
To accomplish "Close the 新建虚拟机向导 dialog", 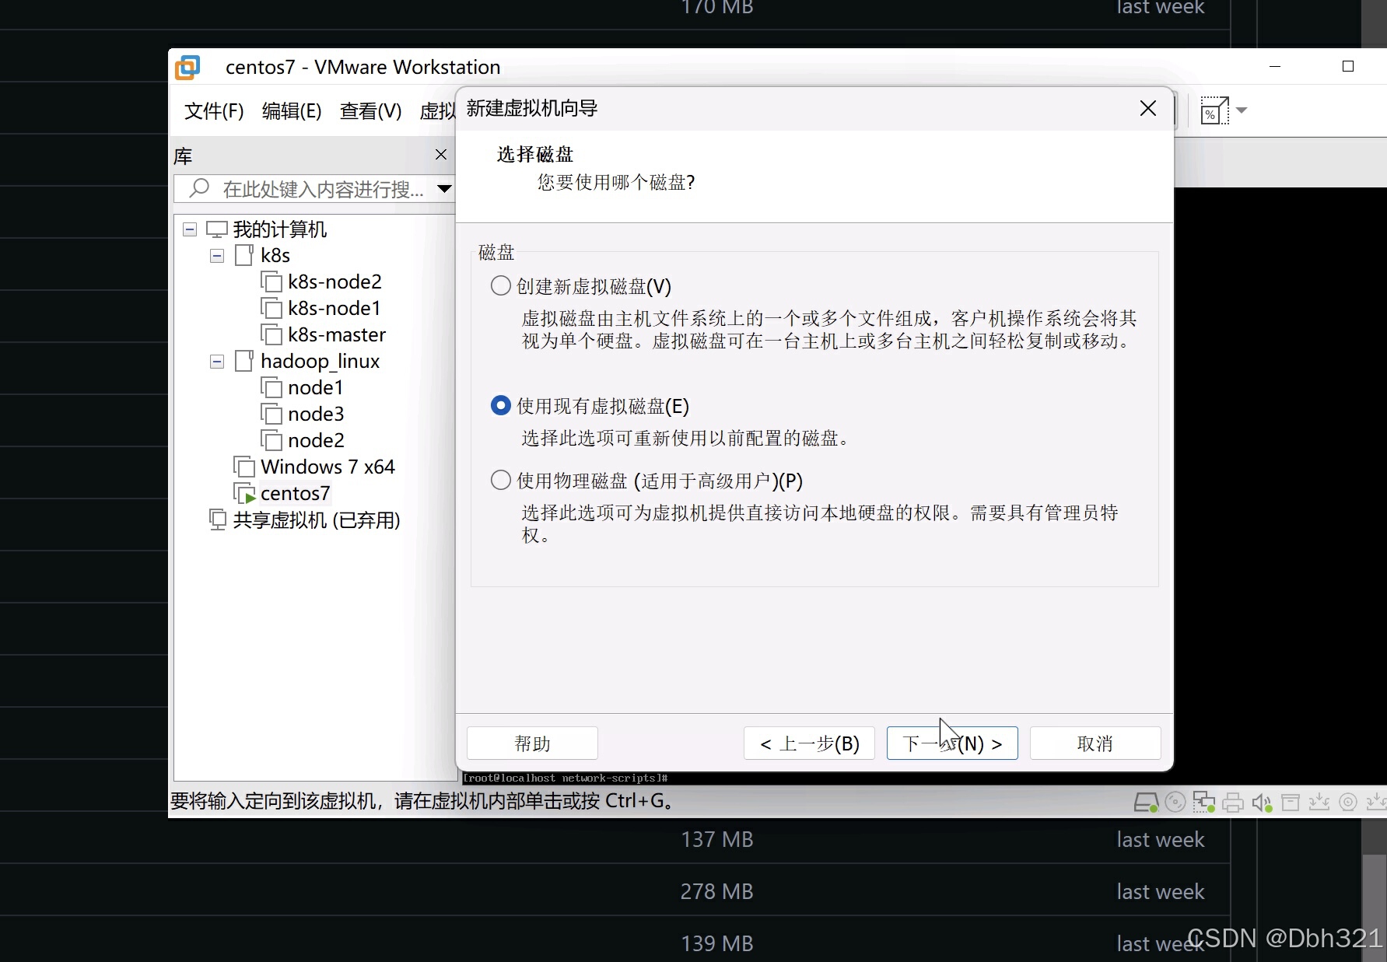I will pyautogui.click(x=1148, y=108).
